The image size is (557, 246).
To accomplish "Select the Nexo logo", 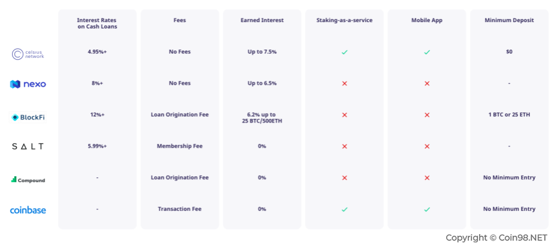I will (28, 84).
